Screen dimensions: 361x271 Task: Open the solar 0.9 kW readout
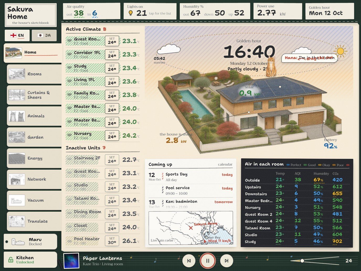(249, 91)
